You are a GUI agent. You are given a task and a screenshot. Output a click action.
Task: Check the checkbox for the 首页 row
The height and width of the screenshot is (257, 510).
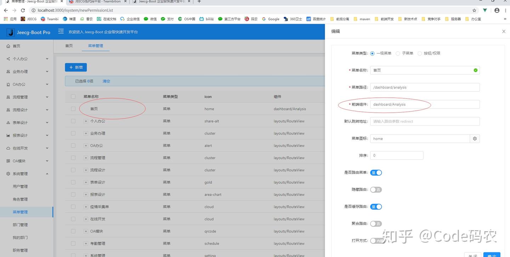pyautogui.click(x=73, y=109)
